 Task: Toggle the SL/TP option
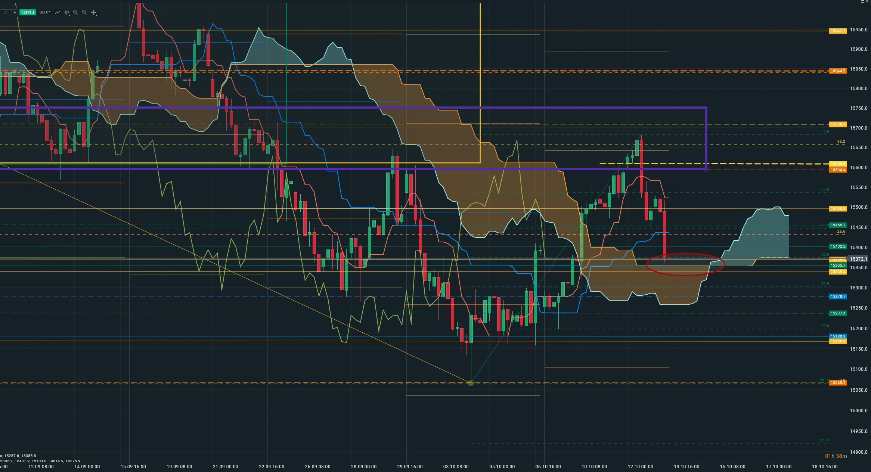tap(44, 12)
